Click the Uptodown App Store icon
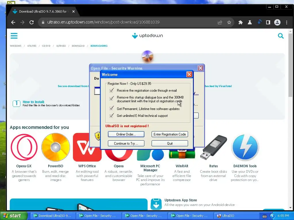 [x=156, y=204]
